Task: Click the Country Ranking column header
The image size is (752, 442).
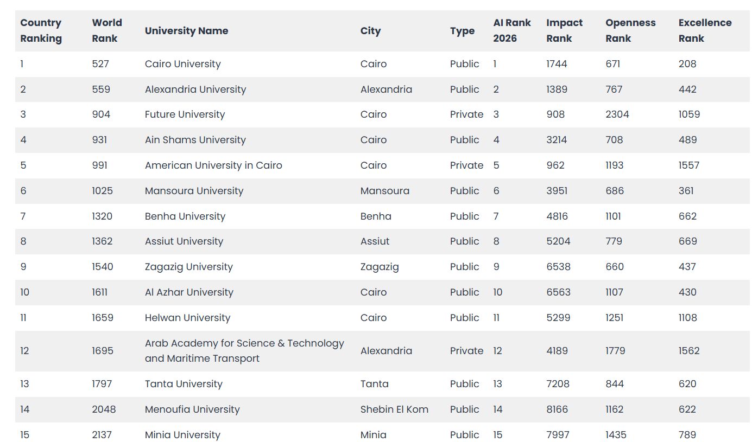Action: 41,30
